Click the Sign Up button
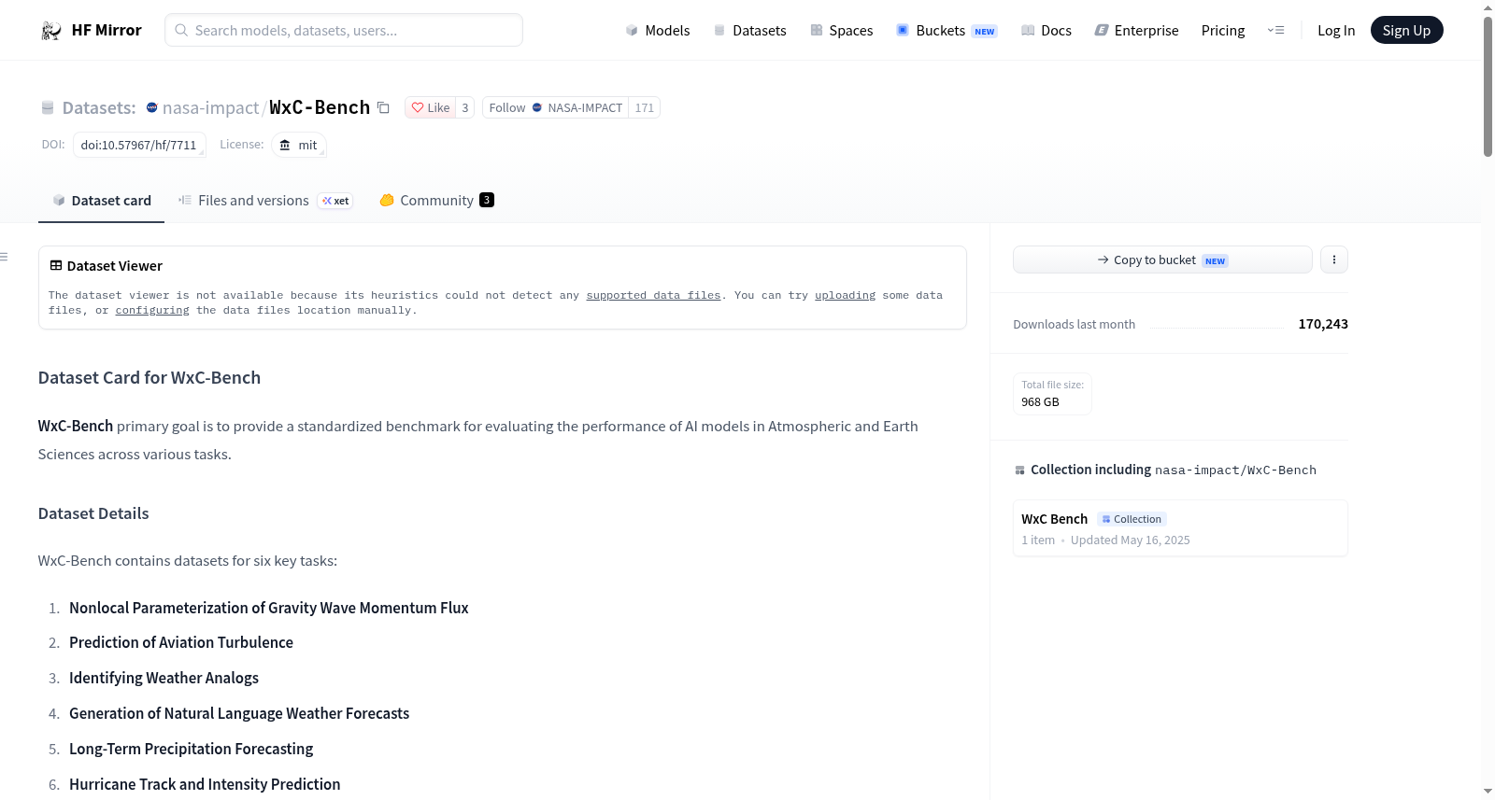 1406,30
